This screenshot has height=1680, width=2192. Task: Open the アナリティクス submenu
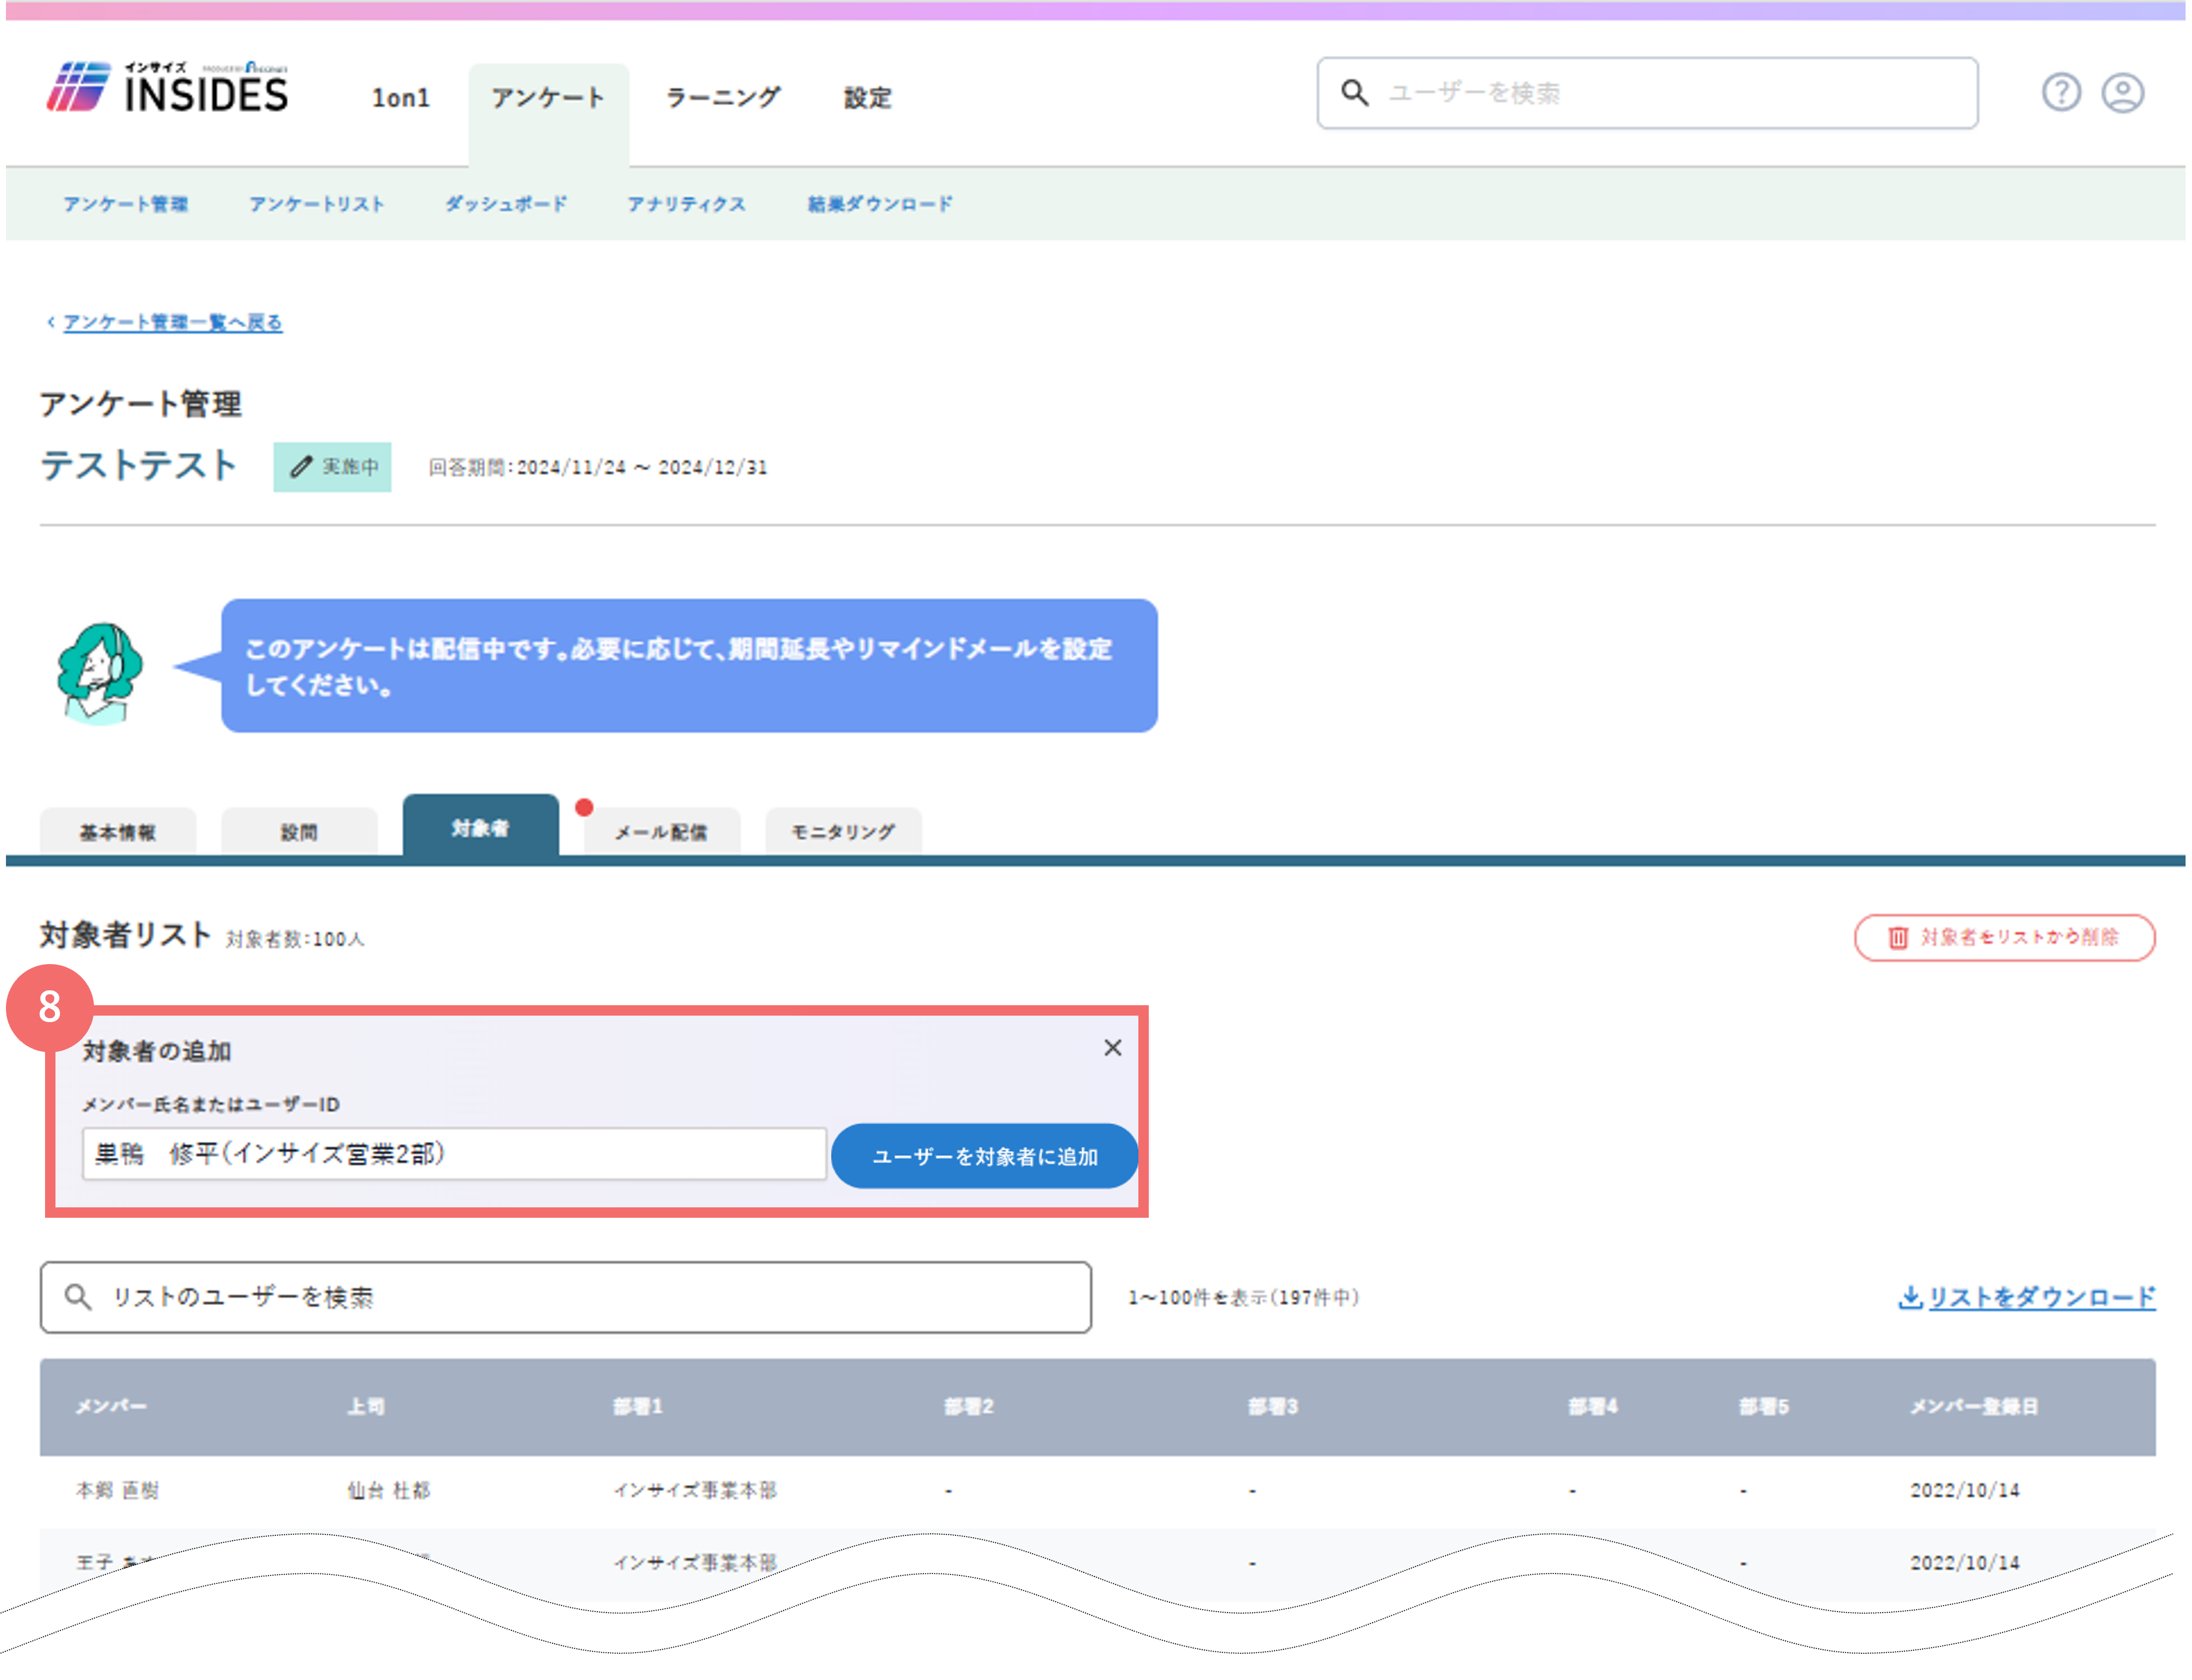pos(687,204)
